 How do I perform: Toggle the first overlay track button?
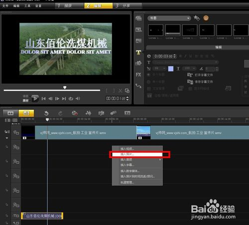click(x=16, y=147)
